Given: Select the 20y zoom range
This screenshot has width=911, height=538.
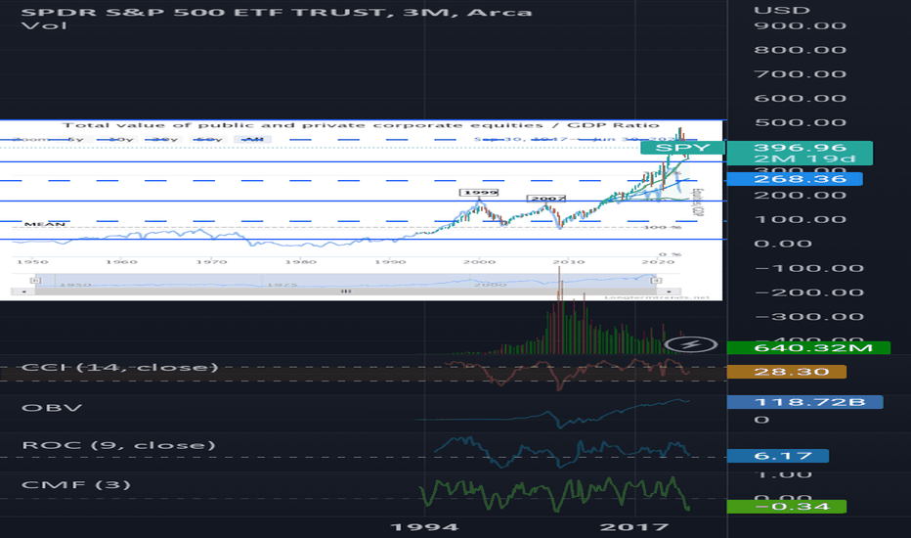Looking at the screenshot, I should (x=165, y=140).
